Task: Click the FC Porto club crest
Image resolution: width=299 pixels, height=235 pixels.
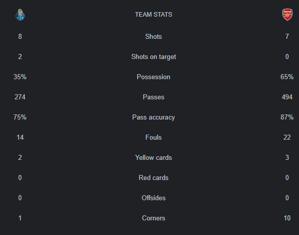Action: tap(20, 15)
